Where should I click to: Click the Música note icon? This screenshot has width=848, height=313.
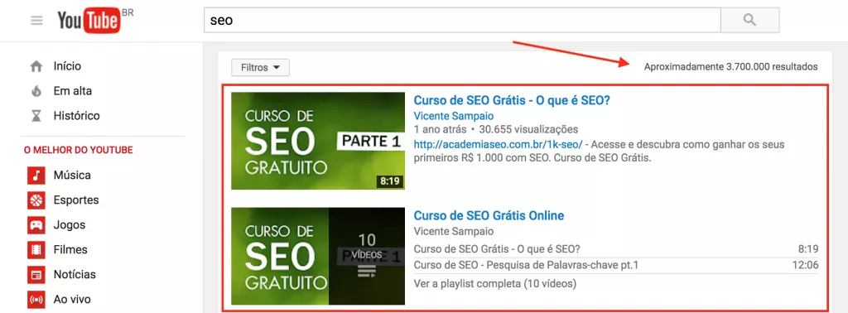point(36,176)
